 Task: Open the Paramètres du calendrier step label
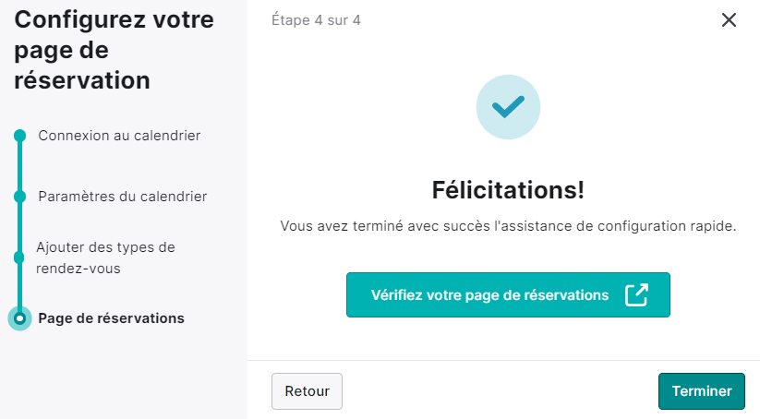(123, 197)
